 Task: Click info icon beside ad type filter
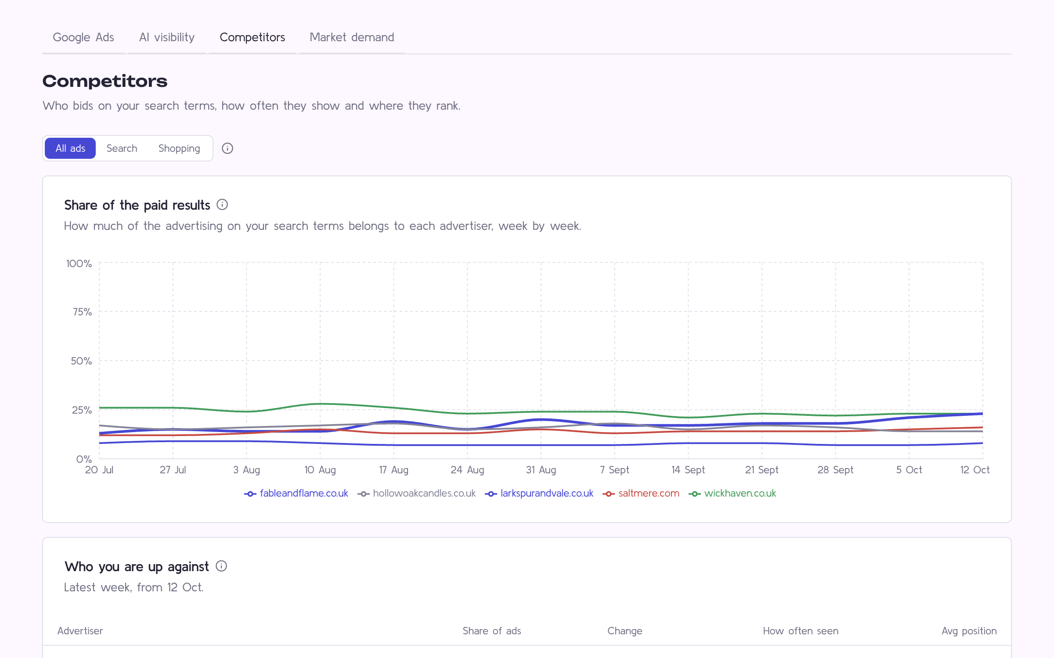227,148
